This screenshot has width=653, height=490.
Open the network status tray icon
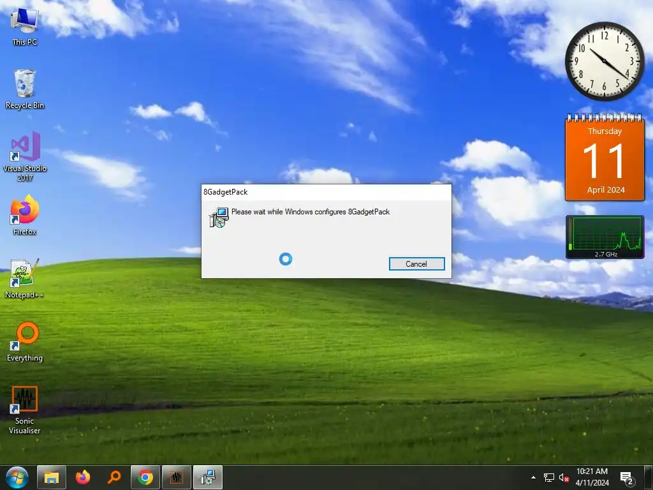(x=549, y=477)
